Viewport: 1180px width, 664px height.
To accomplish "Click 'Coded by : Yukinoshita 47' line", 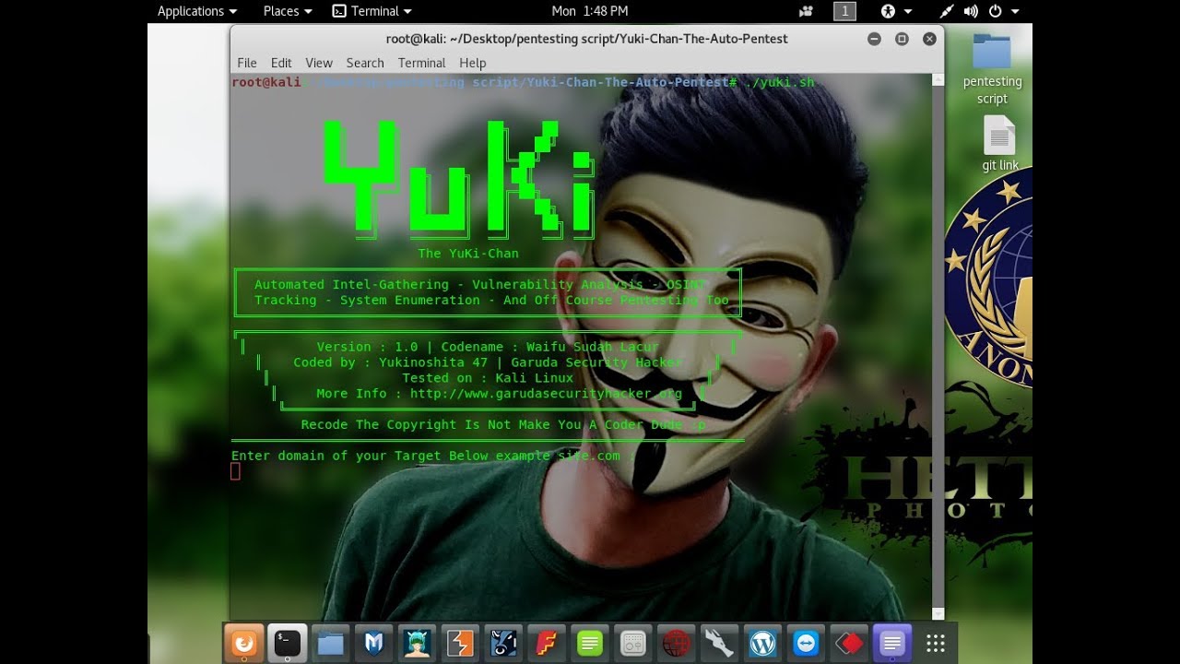I will [488, 362].
